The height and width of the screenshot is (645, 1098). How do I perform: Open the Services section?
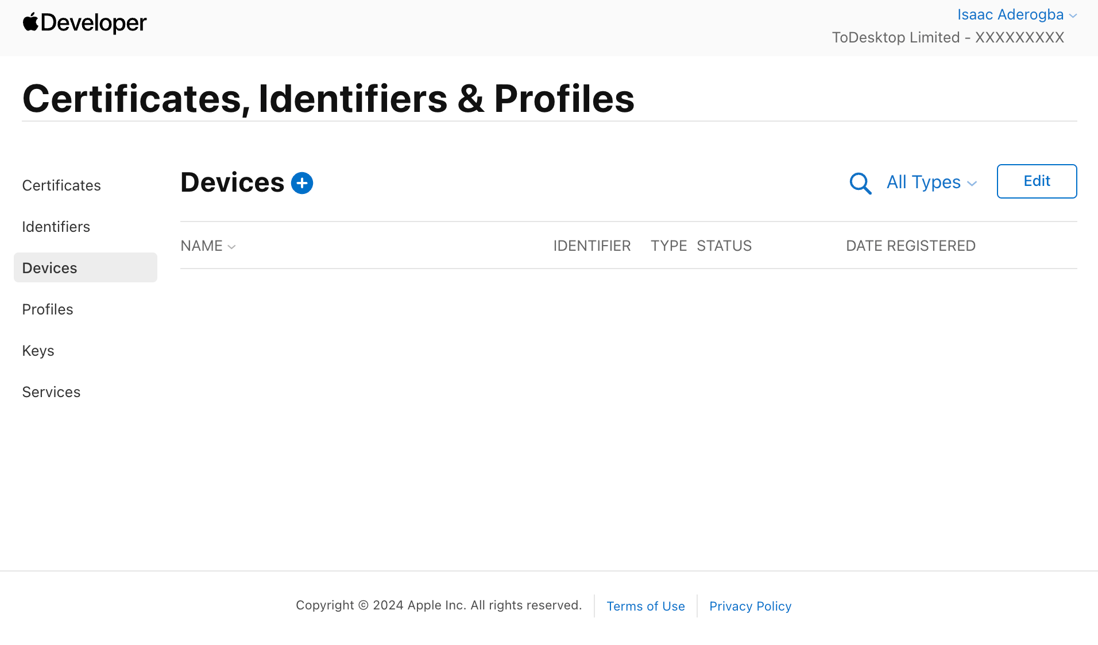pyautogui.click(x=51, y=392)
